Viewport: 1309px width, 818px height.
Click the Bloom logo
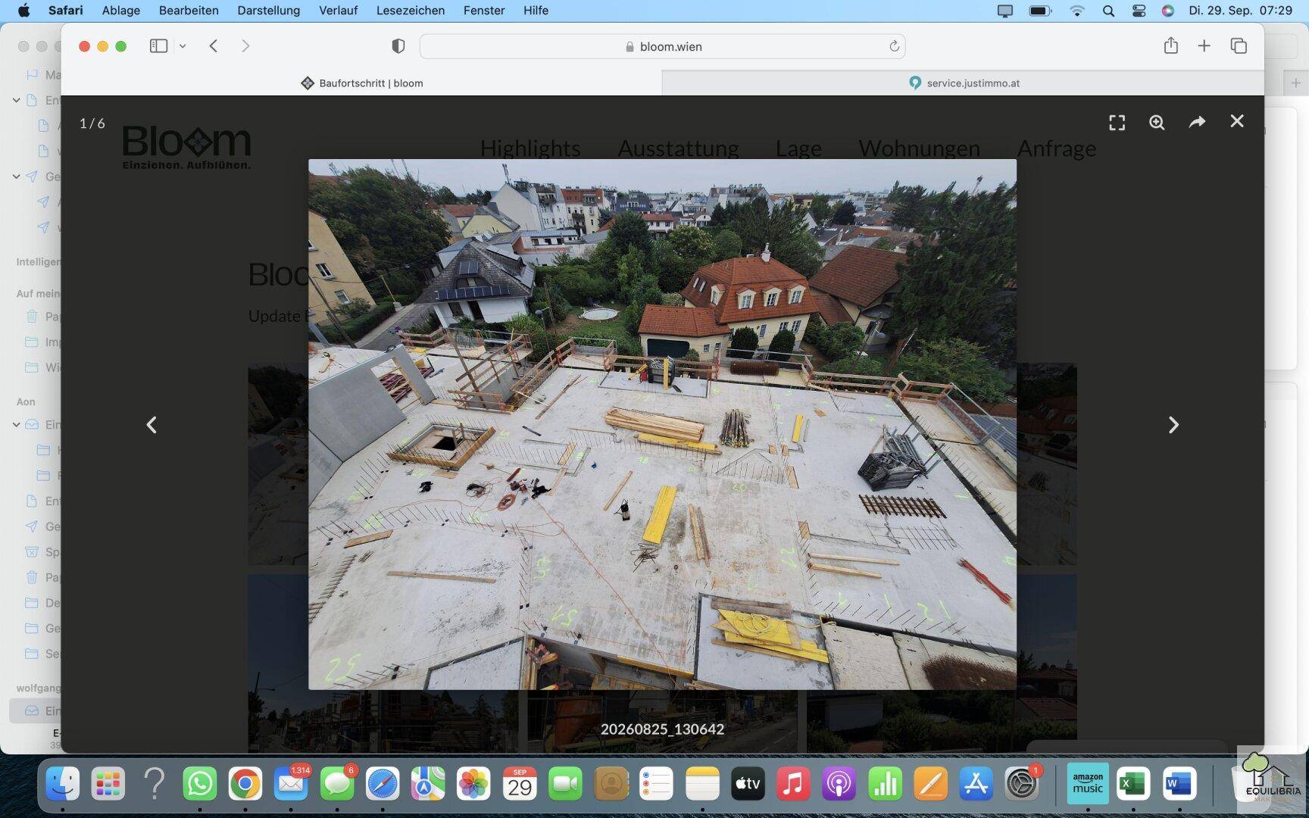tap(186, 147)
